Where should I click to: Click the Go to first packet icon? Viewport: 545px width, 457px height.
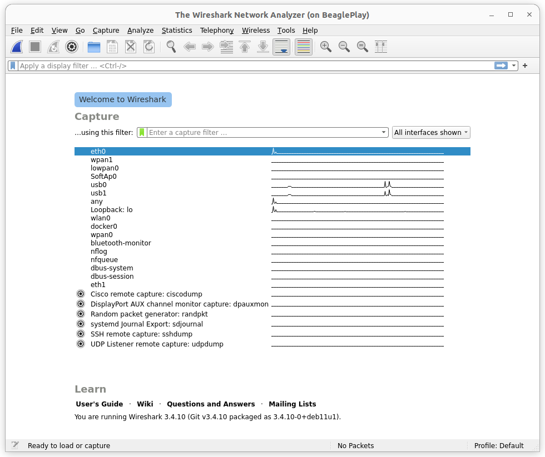point(245,47)
